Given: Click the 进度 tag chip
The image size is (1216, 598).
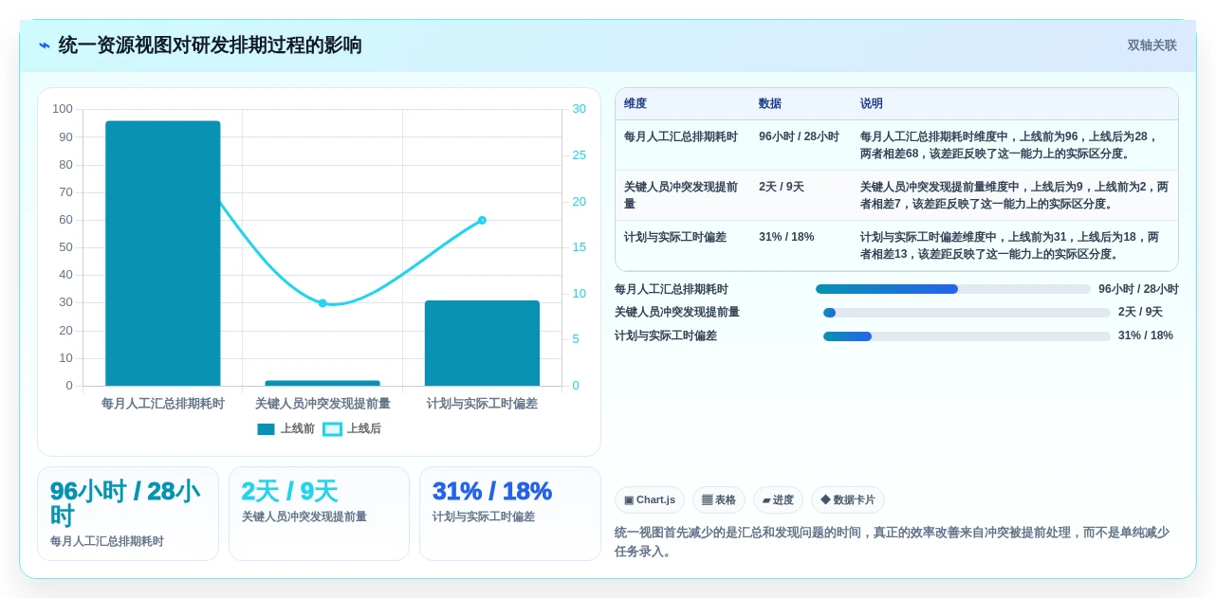Looking at the screenshot, I should pos(778,499).
